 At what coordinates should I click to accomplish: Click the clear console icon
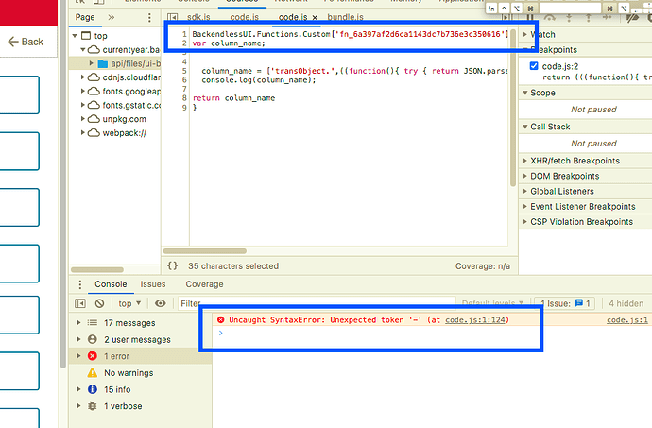tap(99, 303)
